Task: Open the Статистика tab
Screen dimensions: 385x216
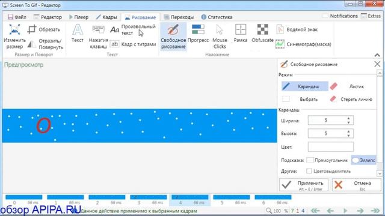Action: coord(217,17)
